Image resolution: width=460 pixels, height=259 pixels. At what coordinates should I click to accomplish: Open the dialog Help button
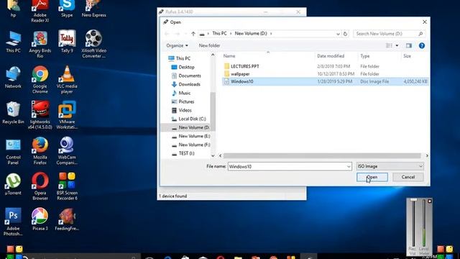[x=422, y=45]
